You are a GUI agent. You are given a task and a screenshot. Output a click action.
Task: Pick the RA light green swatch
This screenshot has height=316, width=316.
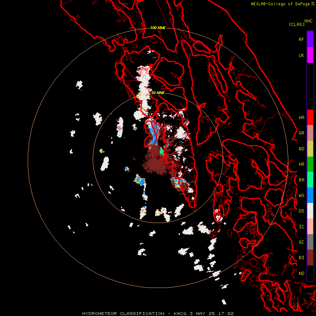click(x=310, y=180)
